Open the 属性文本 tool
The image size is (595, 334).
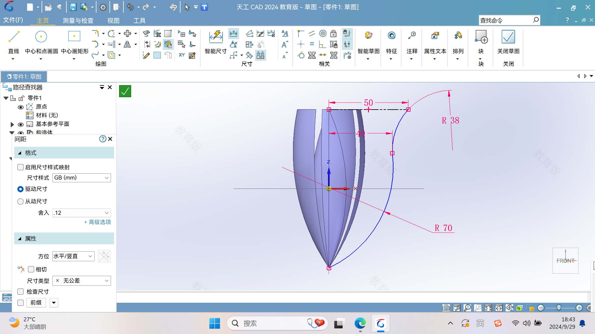point(435,42)
